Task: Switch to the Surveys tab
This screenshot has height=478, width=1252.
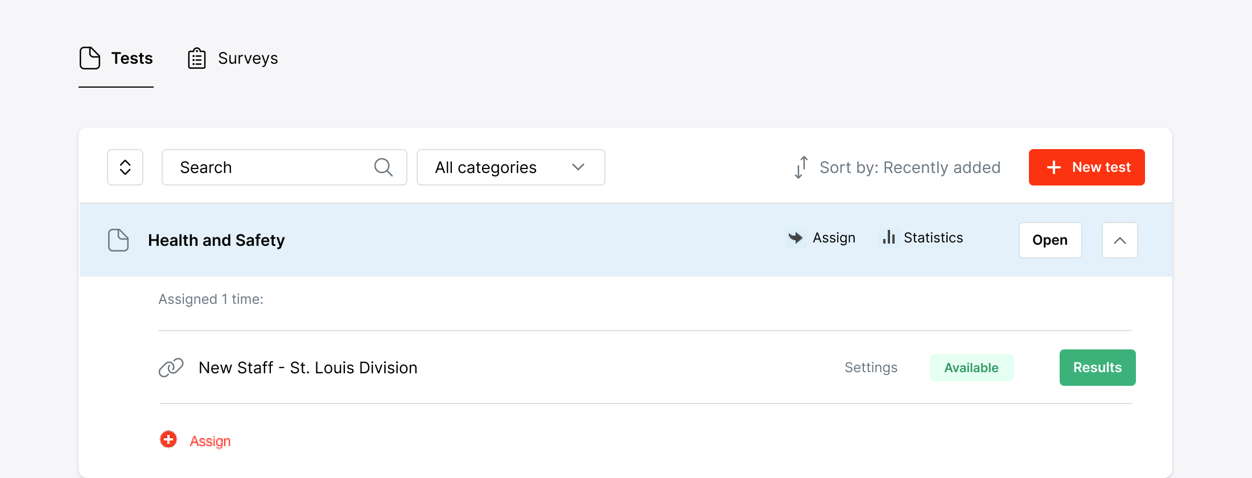Action: [248, 58]
